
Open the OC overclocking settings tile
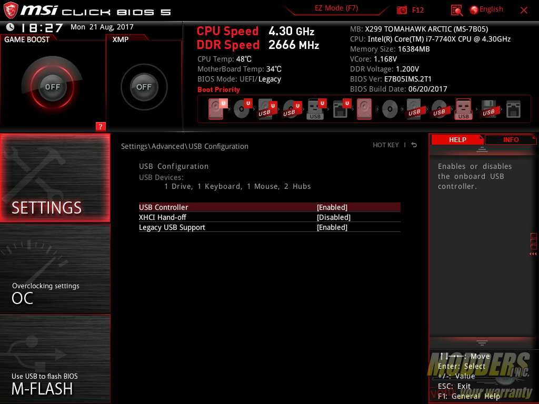coord(55,269)
